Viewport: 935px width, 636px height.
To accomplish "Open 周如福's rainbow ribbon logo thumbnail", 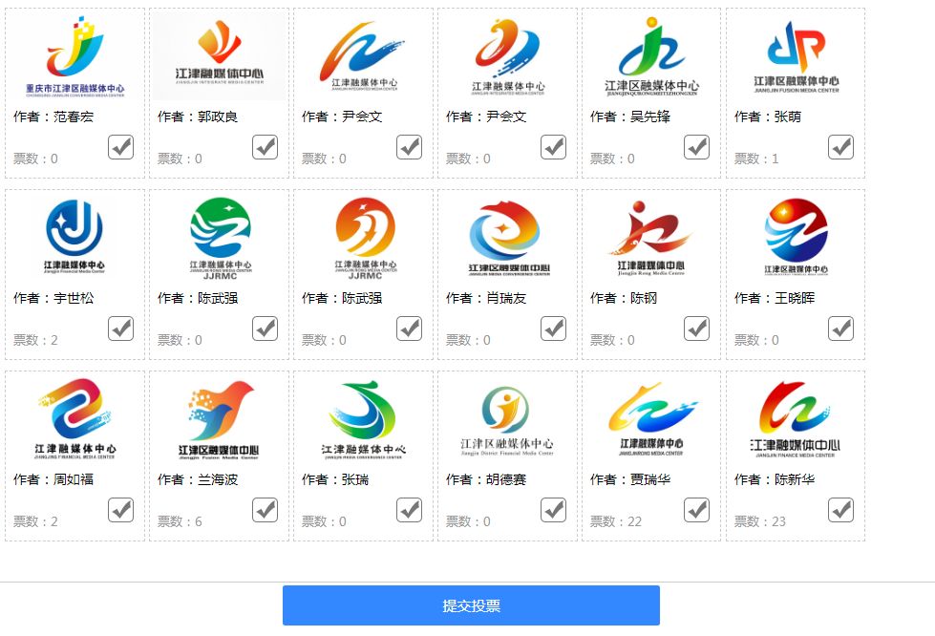I will tap(75, 419).
